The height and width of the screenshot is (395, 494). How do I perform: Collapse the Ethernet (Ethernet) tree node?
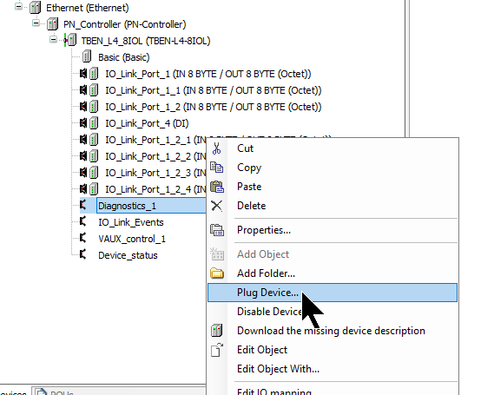tap(19, 6)
